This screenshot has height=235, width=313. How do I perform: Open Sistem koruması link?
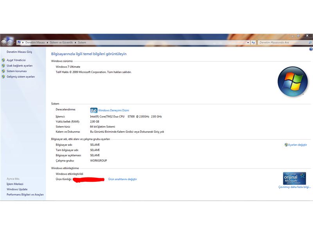point(16,71)
